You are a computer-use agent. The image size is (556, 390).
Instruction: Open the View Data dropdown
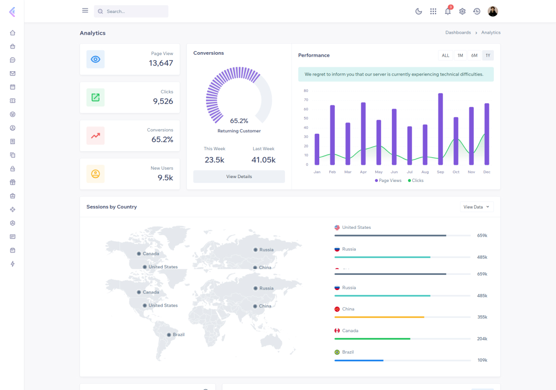pos(477,207)
